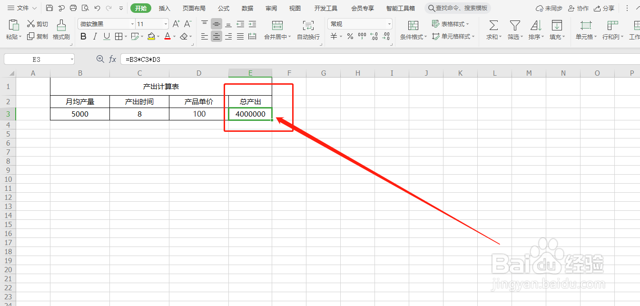Toggle Italic formatting
This screenshot has width=640, height=306.
tap(95, 36)
